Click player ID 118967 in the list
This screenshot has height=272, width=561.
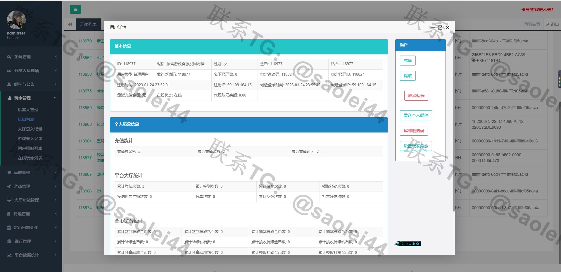(85, 174)
